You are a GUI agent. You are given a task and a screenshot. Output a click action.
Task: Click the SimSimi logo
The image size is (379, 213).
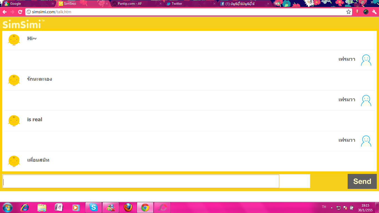(x=23, y=24)
